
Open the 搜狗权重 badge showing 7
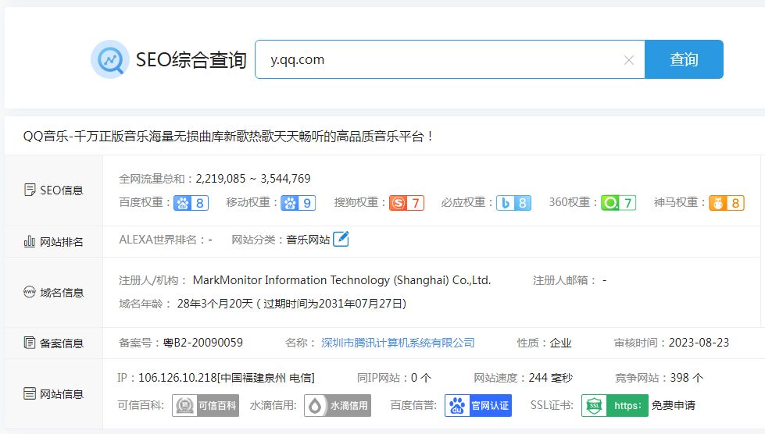point(407,203)
